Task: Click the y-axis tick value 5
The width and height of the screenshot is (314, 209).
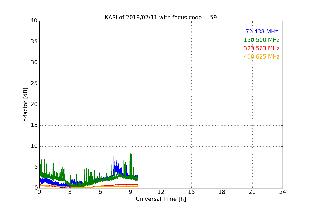Action: (x=36, y=167)
